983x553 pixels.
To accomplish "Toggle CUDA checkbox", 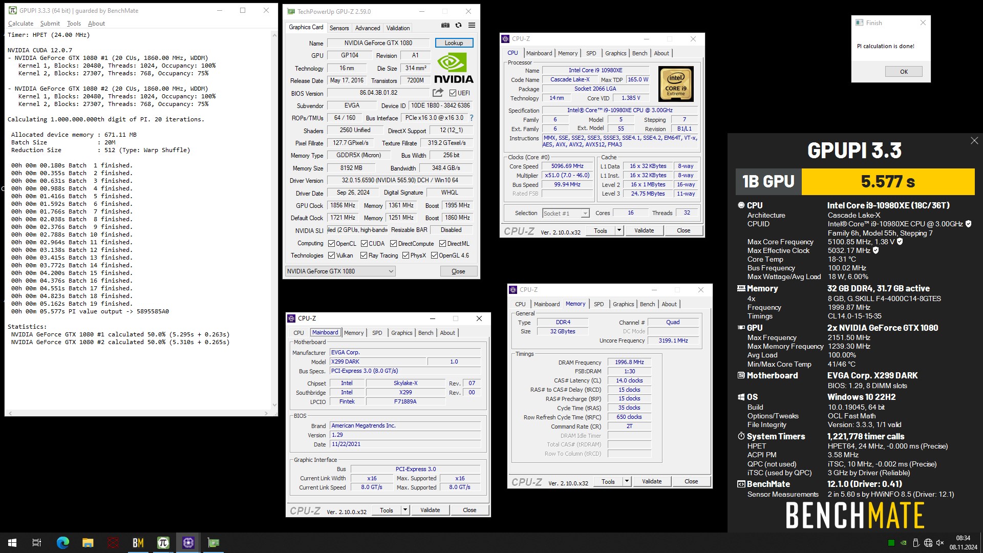I will [x=364, y=244].
